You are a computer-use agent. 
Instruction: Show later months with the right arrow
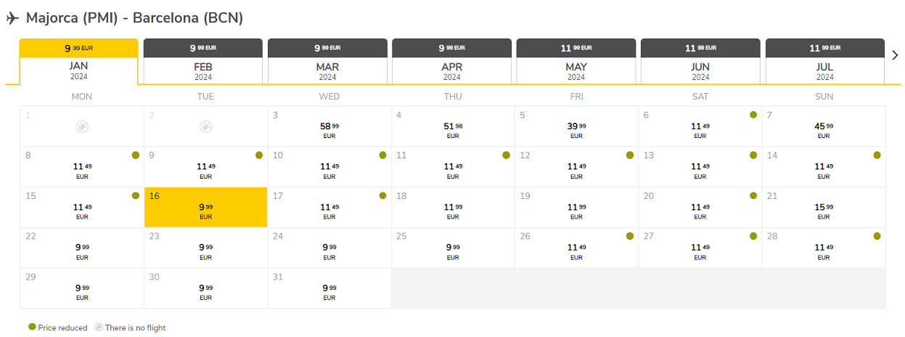pyautogui.click(x=895, y=55)
